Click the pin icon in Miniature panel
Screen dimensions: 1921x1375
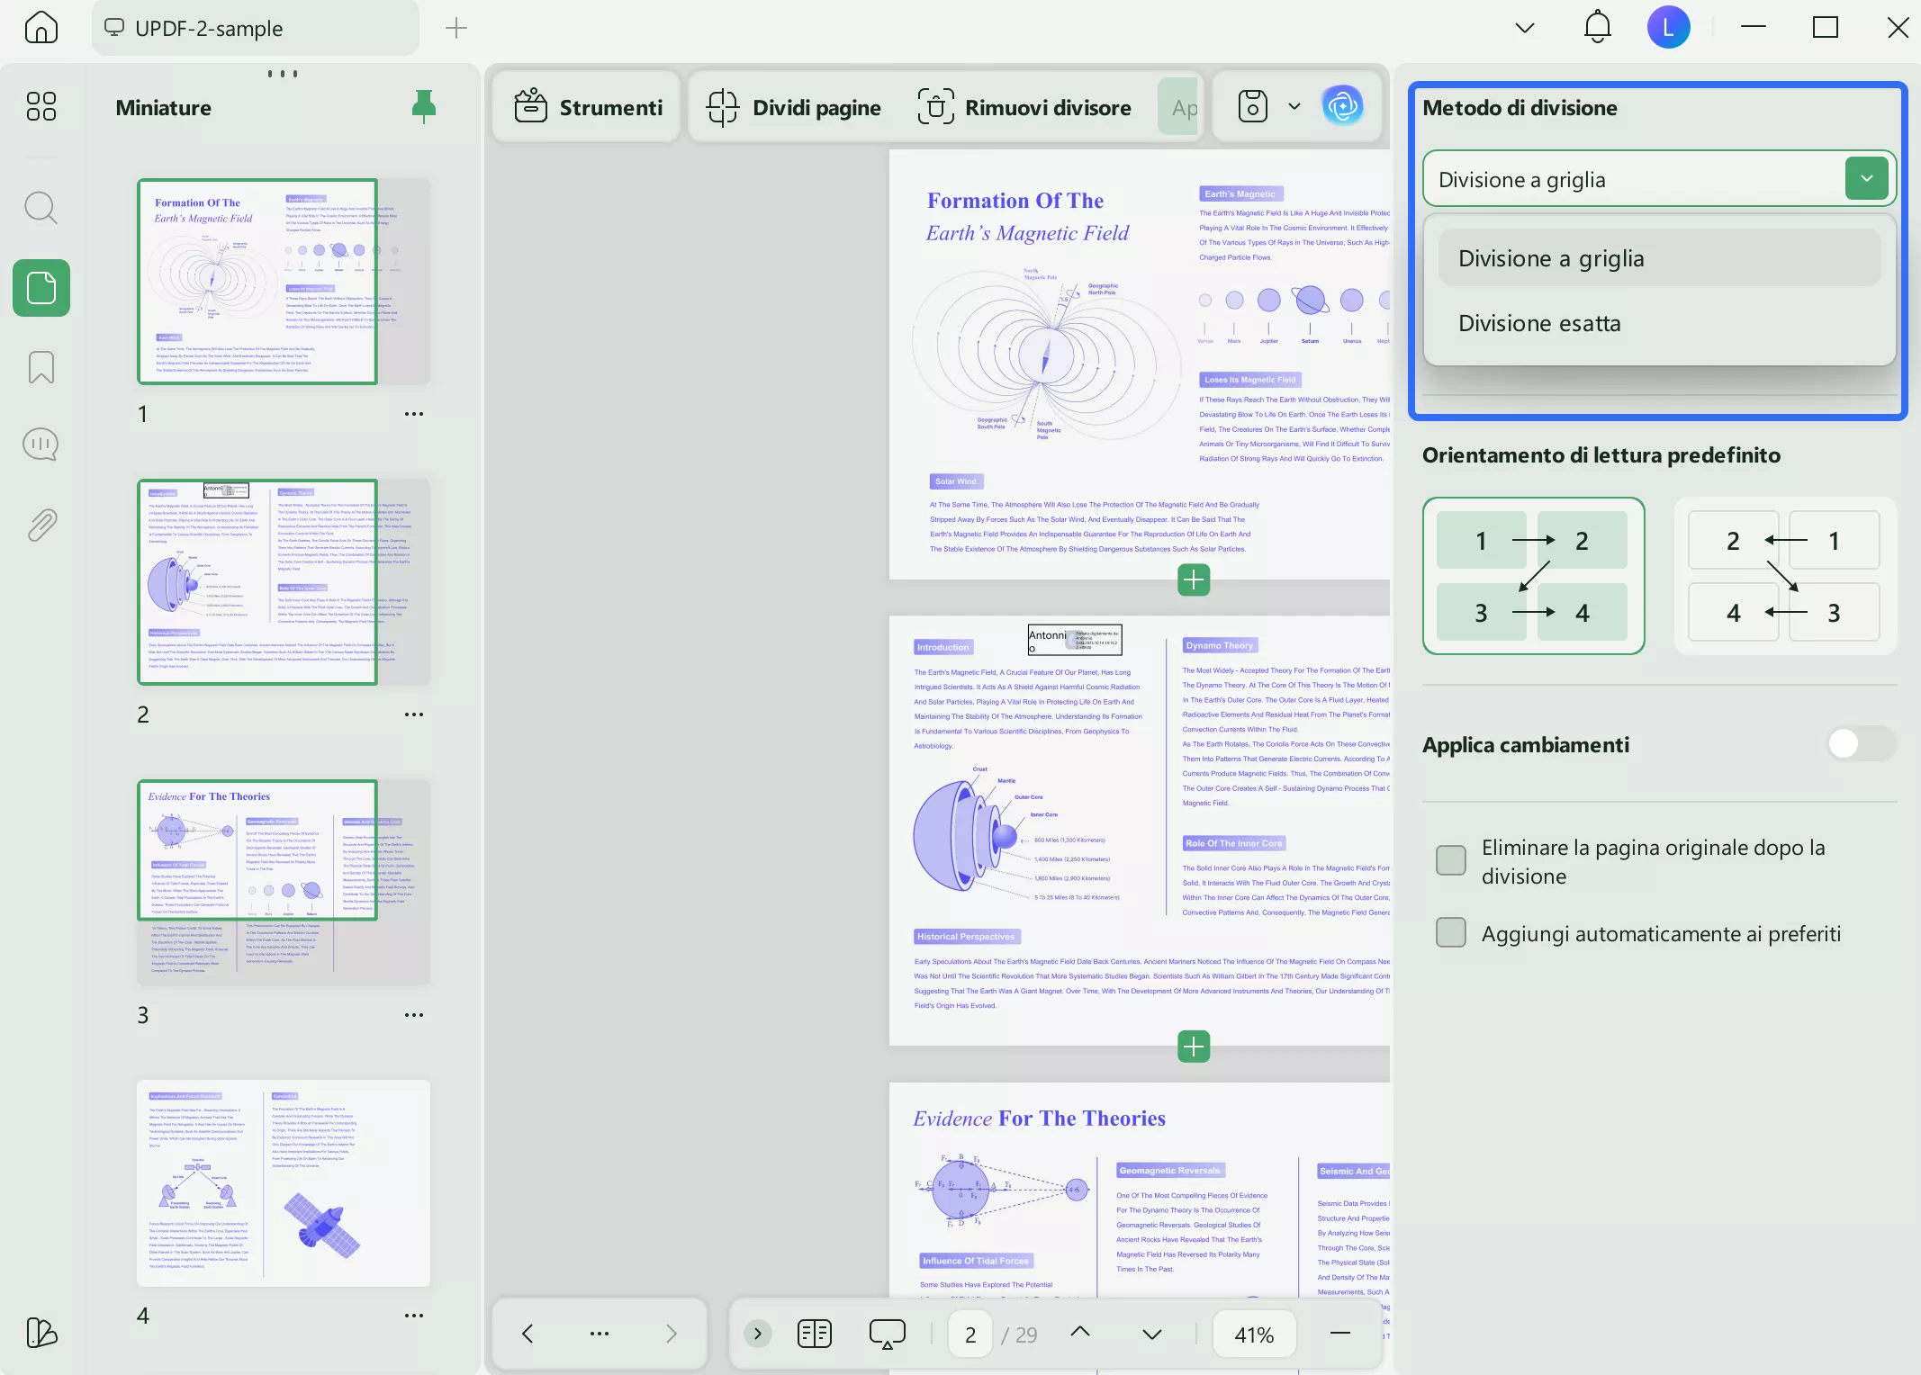(x=423, y=107)
